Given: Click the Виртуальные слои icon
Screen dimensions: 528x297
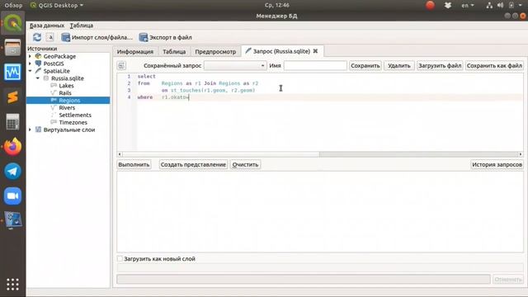Looking at the screenshot, I should (38, 130).
